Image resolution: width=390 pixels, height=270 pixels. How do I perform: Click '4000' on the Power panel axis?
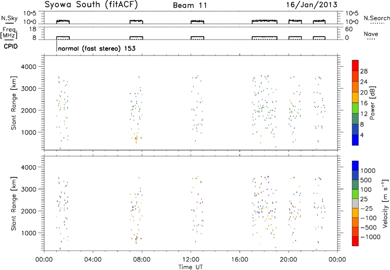pos(28,67)
